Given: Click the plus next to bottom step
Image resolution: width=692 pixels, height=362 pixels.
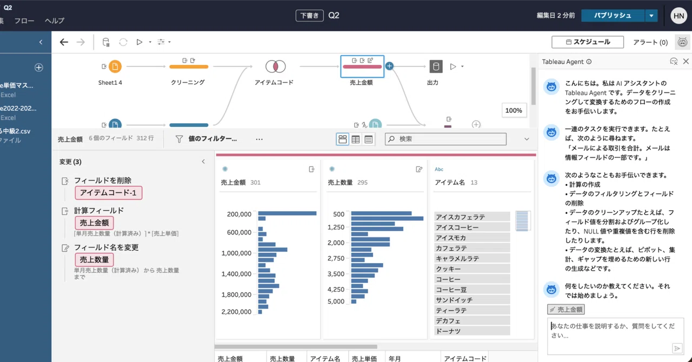Looking at the screenshot, I should [476, 124].
